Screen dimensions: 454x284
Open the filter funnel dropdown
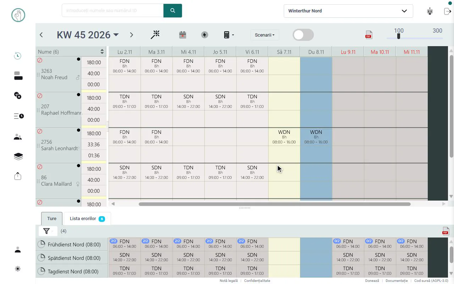[48, 231]
